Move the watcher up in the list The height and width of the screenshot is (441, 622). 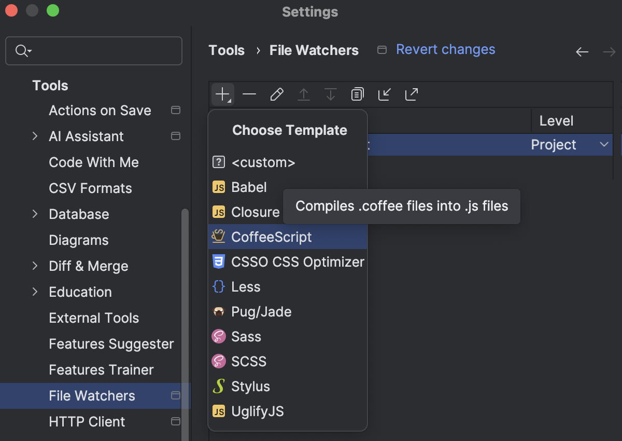[303, 94]
